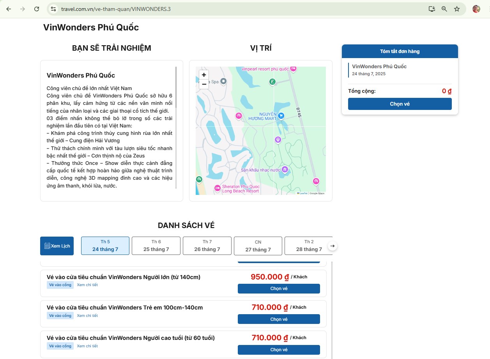Show next dates with the arrow button
Screen dimensions: 490x359
click(333, 246)
